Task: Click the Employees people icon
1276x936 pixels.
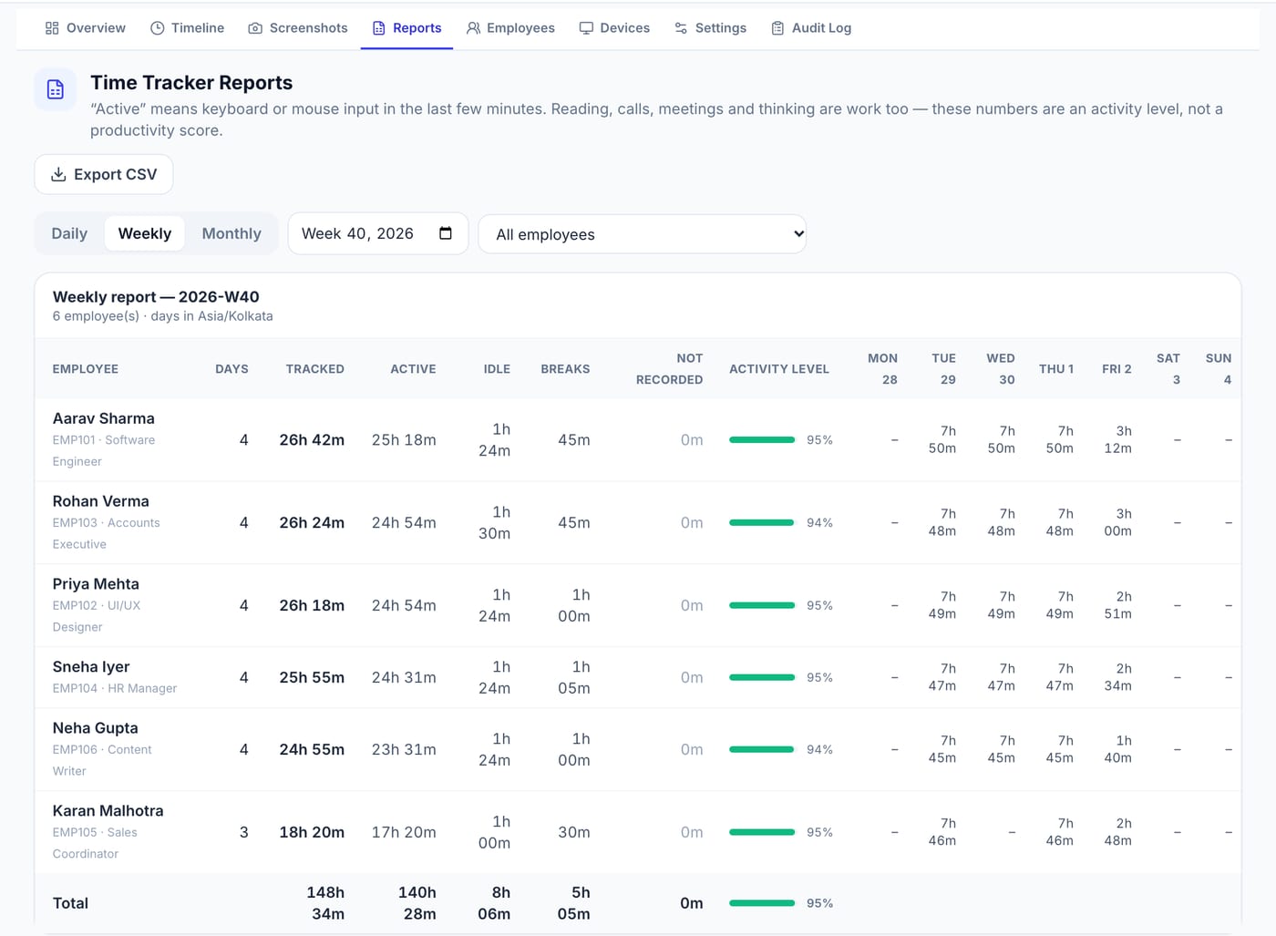Action: click(473, 28)
